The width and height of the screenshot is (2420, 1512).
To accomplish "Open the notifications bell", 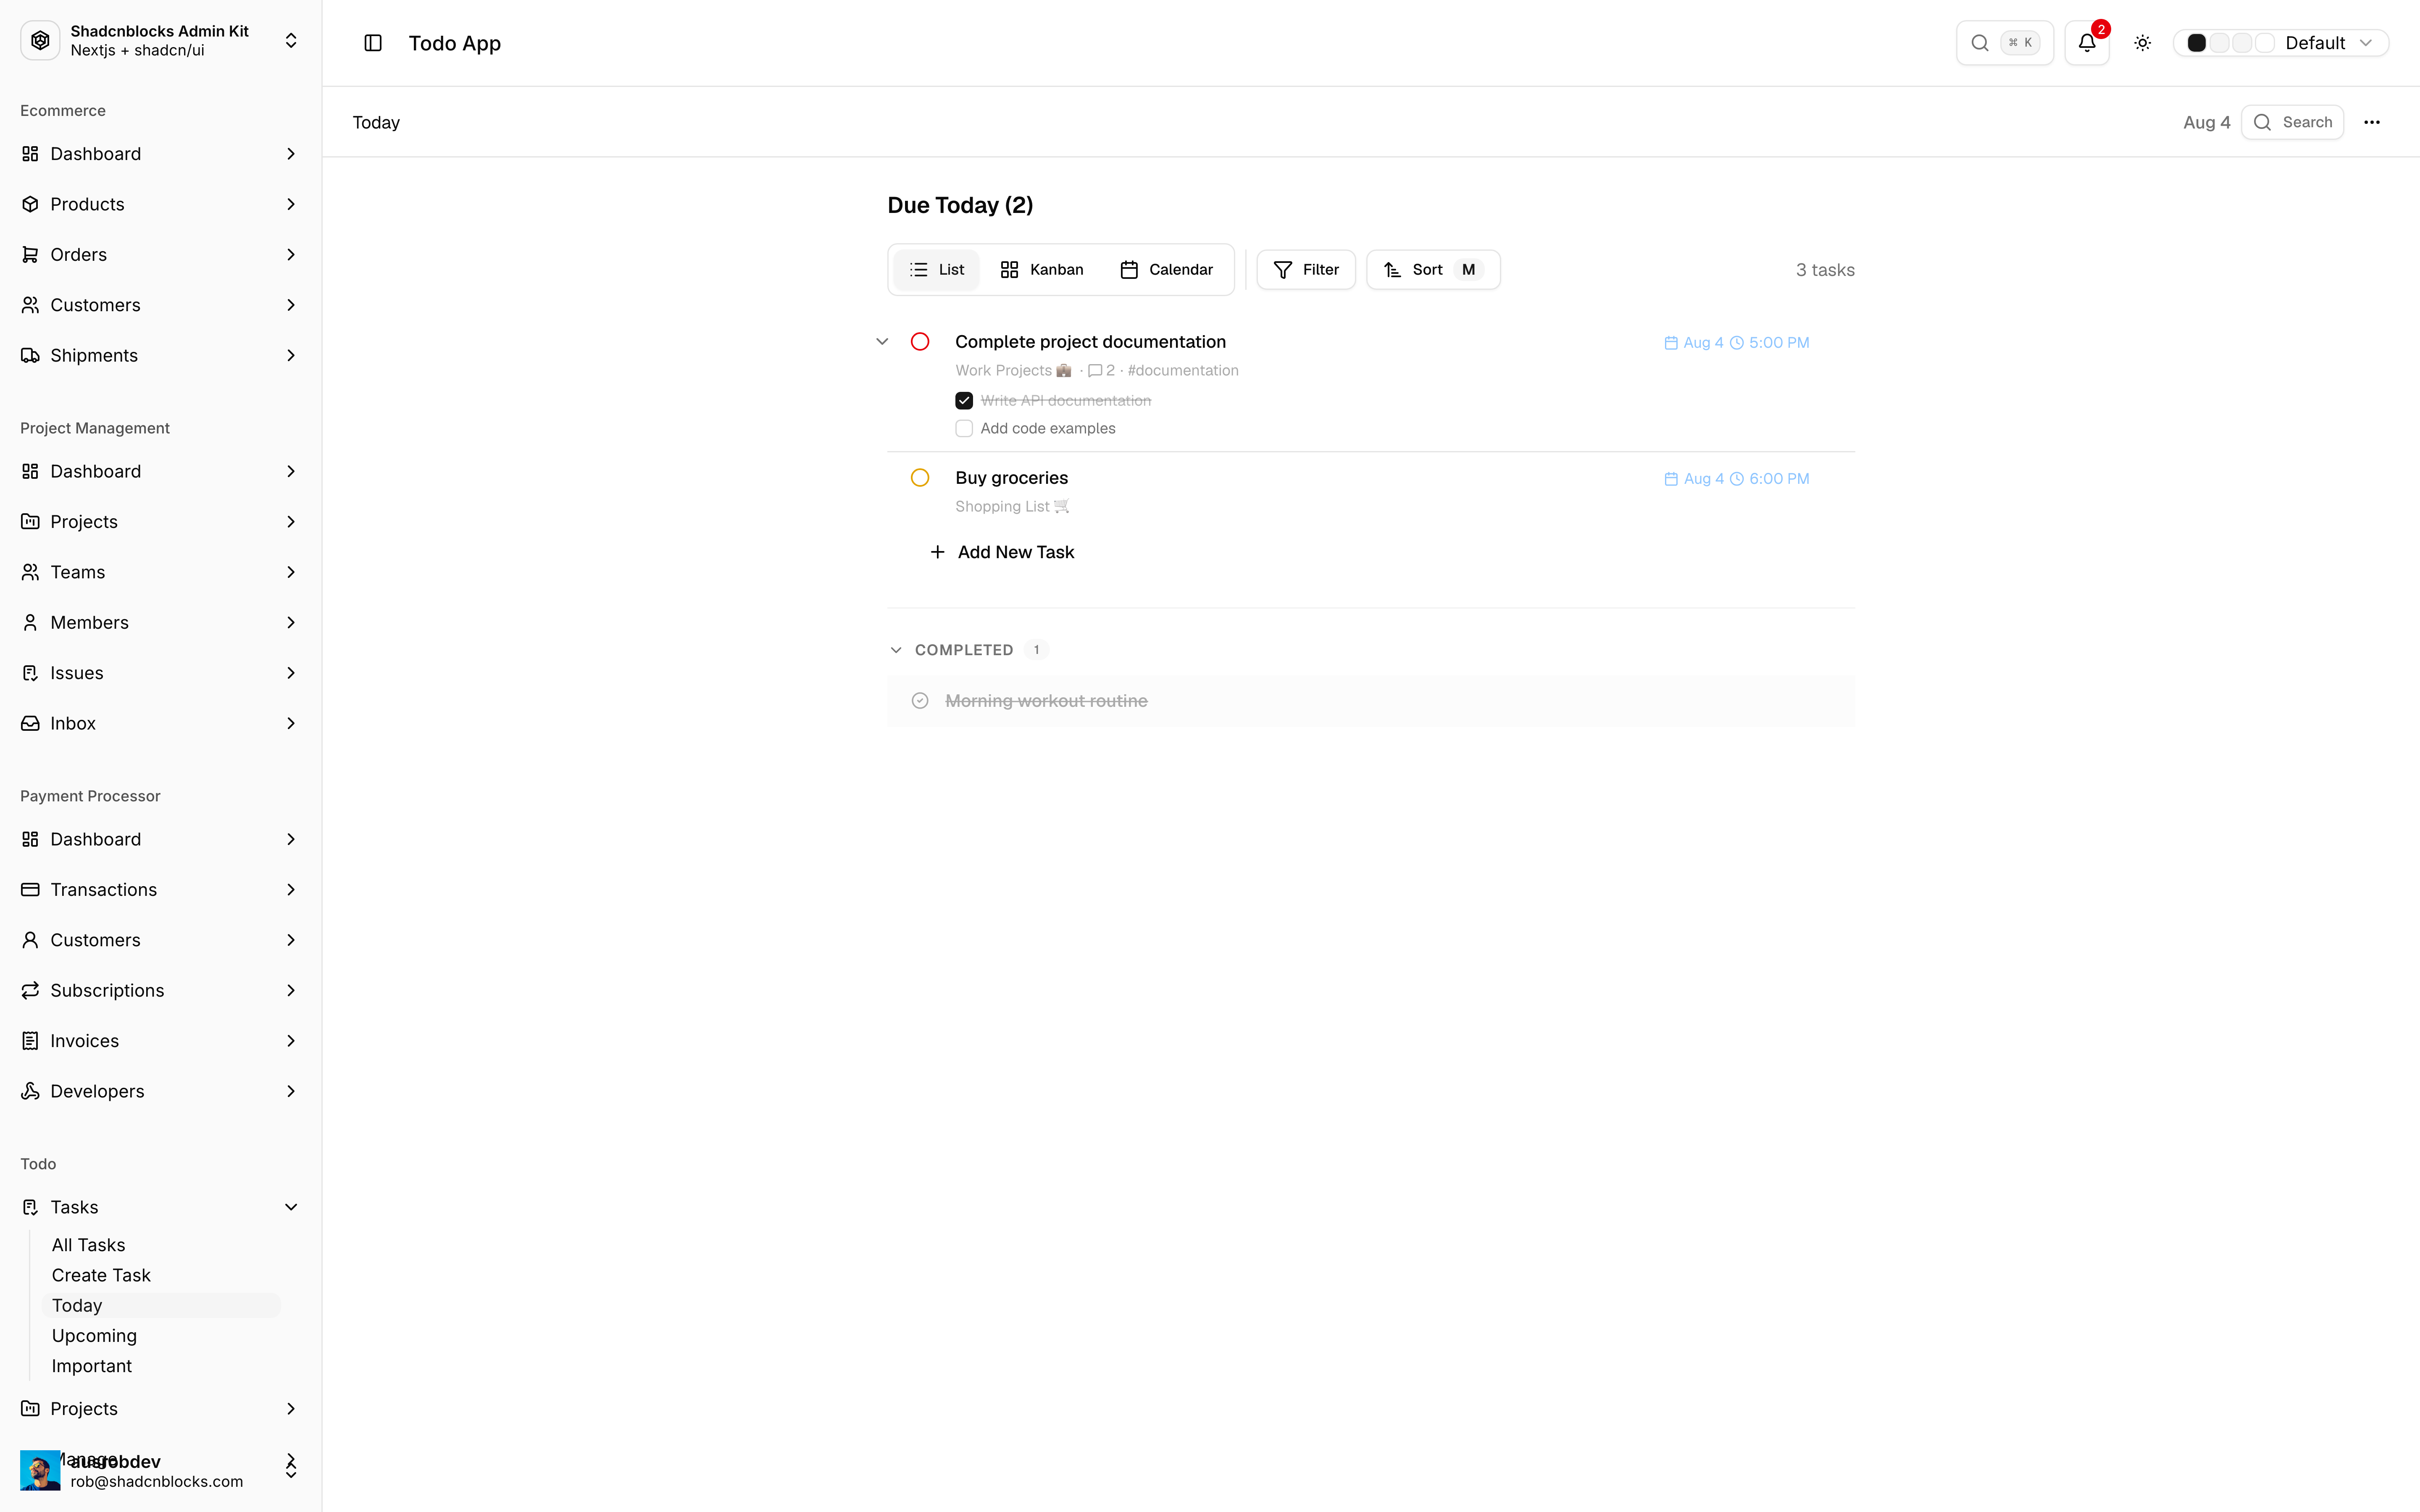I will (2087, 43).
